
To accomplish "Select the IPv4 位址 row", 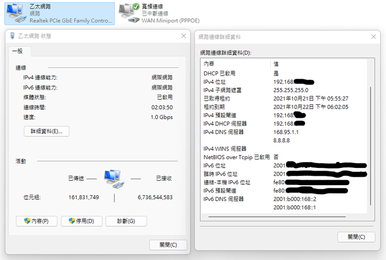I will click(x=284, y=82).
